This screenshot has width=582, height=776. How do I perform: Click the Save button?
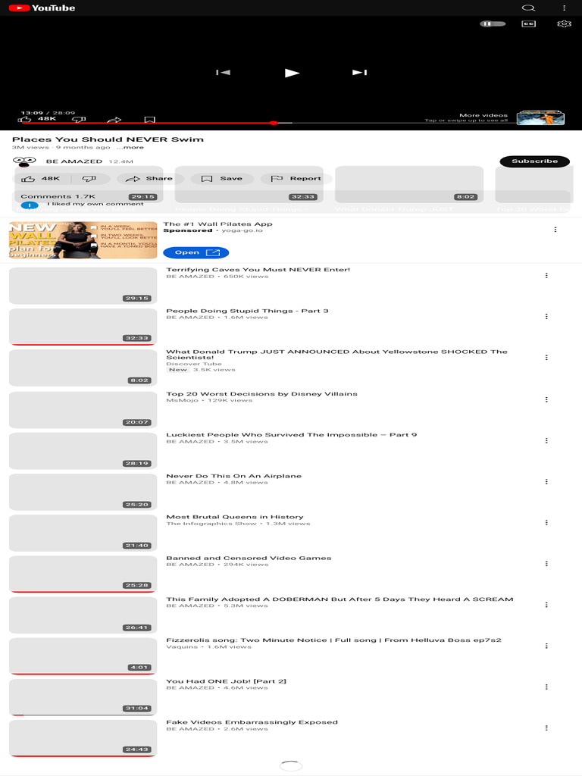point(222,179)
